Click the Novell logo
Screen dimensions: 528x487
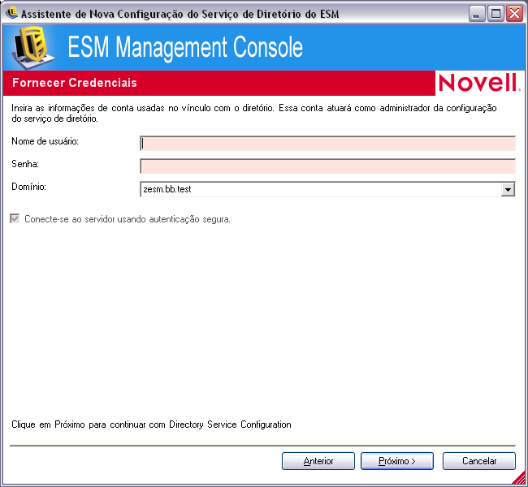pyautogui.click(x=478, y=83)
